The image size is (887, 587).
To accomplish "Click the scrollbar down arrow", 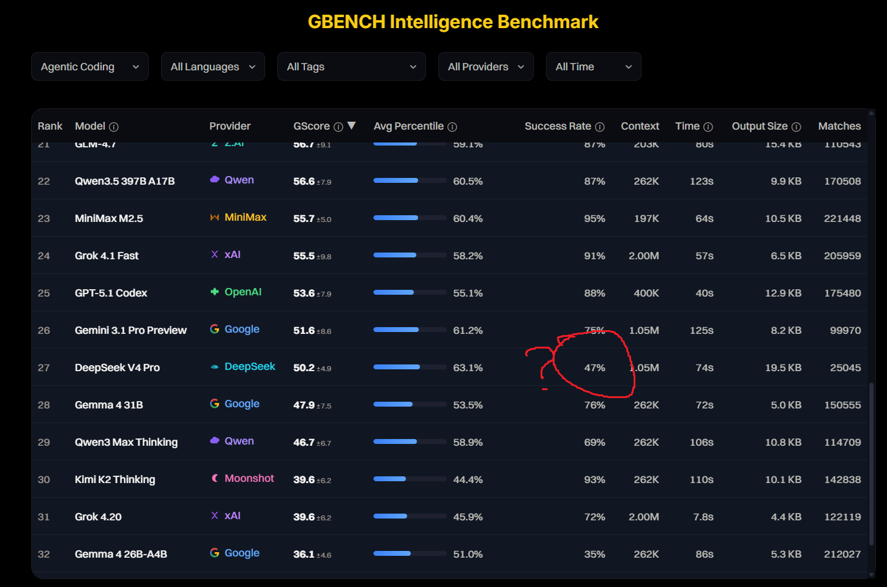I will (x=871, y=575).
